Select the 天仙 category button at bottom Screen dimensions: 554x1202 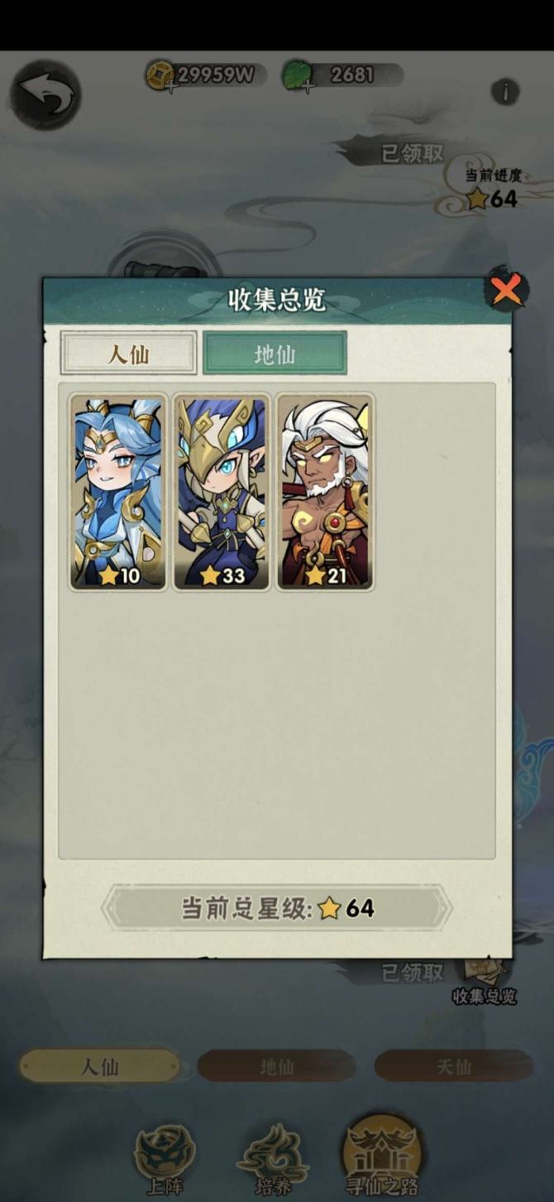pyautogui.click(x=453, y=1066)
